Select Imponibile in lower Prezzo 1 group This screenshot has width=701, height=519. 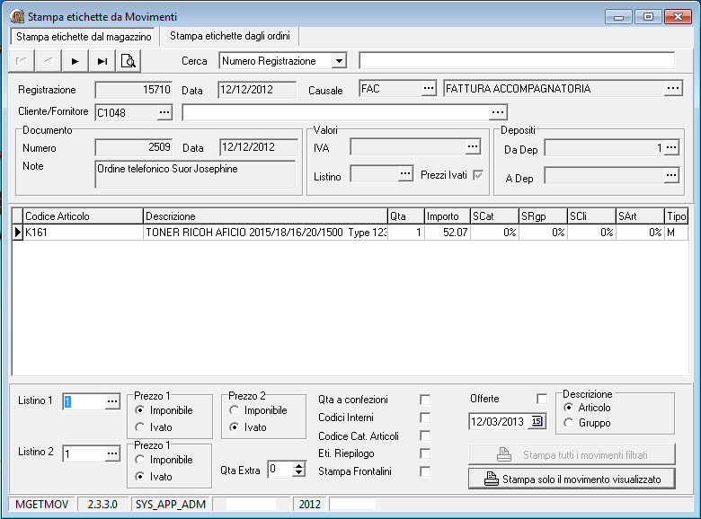tap(140, 460)
